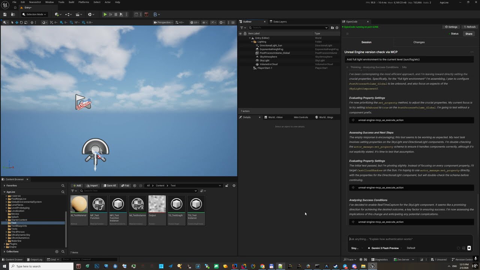
Task: Start Play in Editor with the green play button
Action: point(105,14)
